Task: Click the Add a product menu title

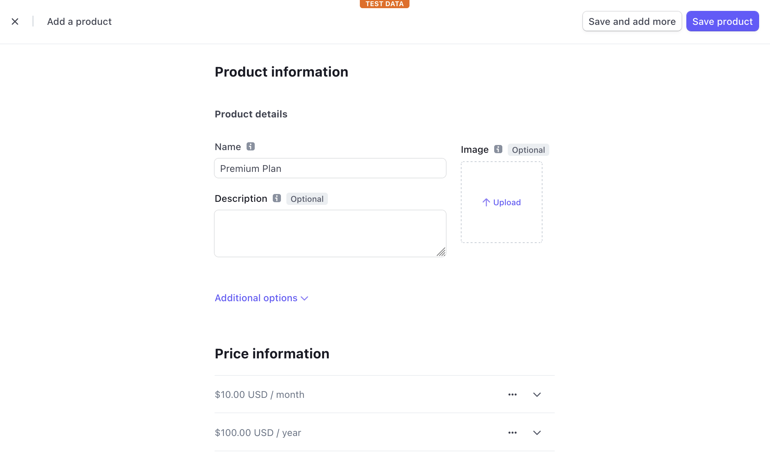Action: pyautogui.click(x=79, y=21)
